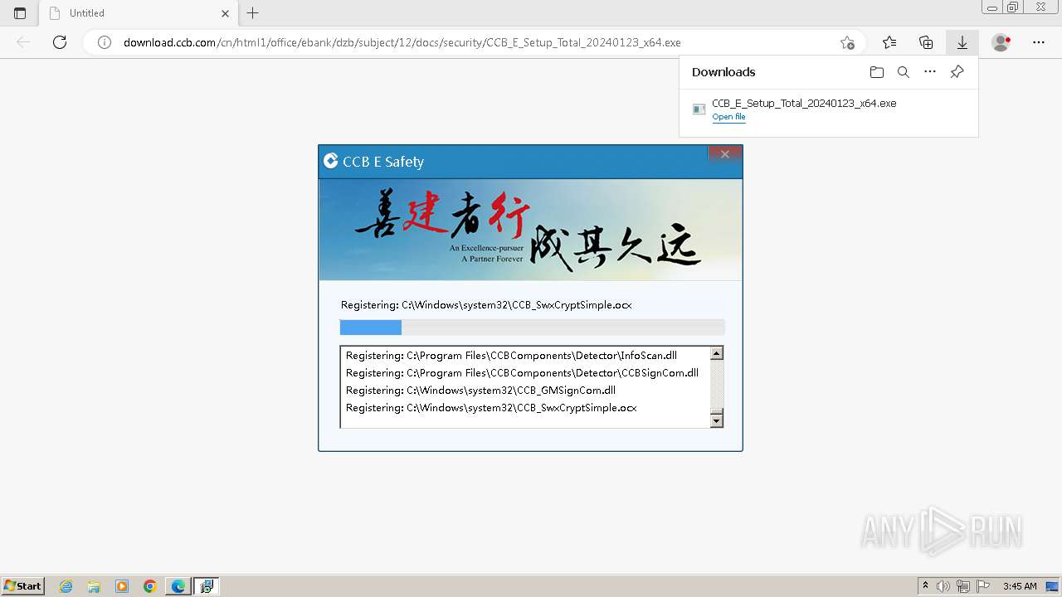Screen dimensions: 1062x597
Task: Open the volume tray icon
Action: (944, 586)
